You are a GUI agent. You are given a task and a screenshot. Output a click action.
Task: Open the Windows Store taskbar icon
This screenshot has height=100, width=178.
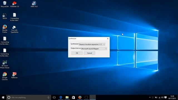point(73,97)
